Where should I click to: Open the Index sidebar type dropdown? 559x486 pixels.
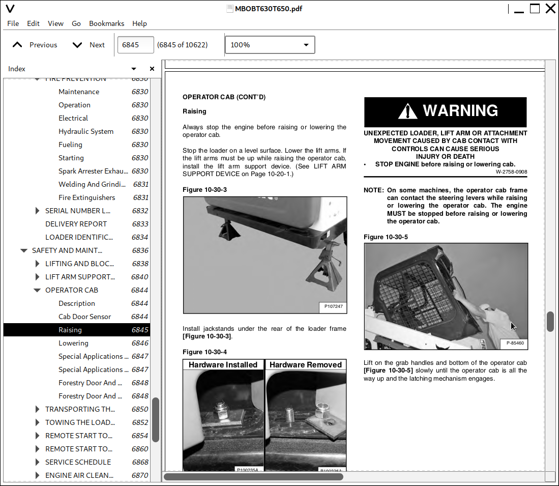134,69
